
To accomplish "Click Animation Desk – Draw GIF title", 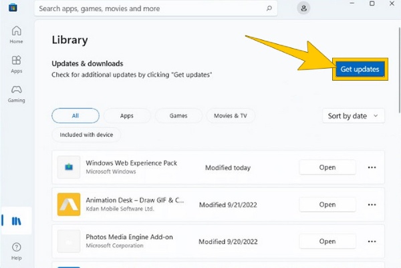I will pos(135,200).
